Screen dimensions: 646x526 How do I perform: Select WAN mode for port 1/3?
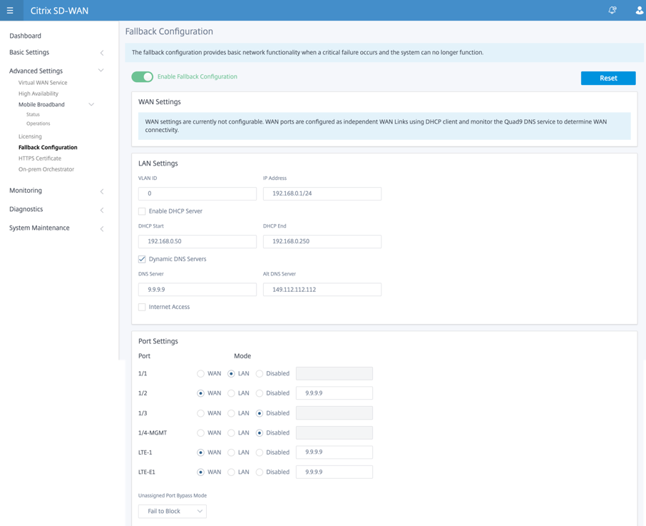[200, 413]
